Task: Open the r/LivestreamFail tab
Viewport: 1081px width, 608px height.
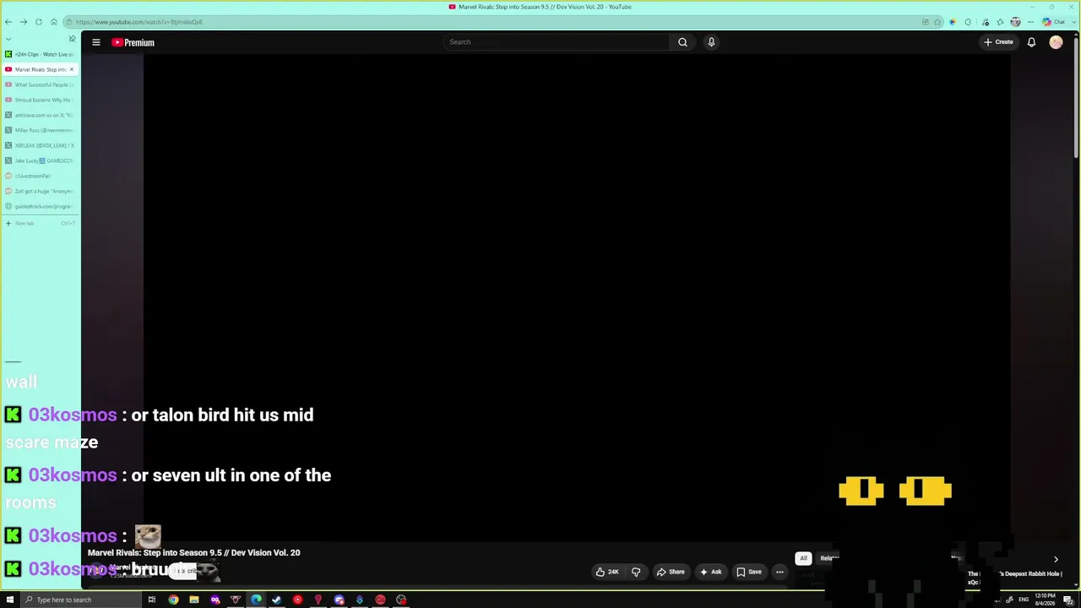Action: 40,176
